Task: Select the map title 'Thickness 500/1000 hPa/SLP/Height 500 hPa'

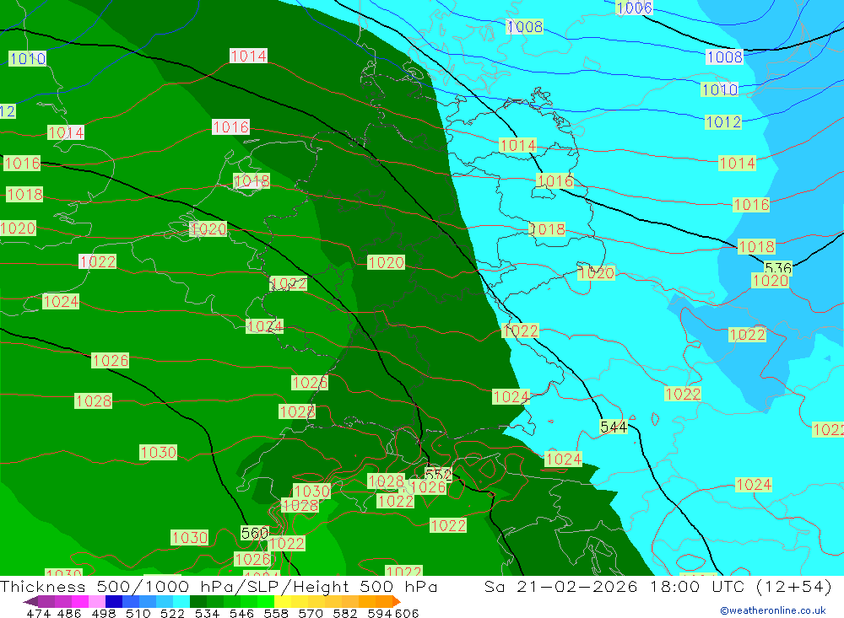Action: coord(219,586)
